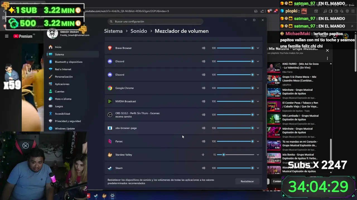This screenshot has height=200, width=357.
Task: Adjust the Stardew Valley volume slider
Action: tap(235, 155)
